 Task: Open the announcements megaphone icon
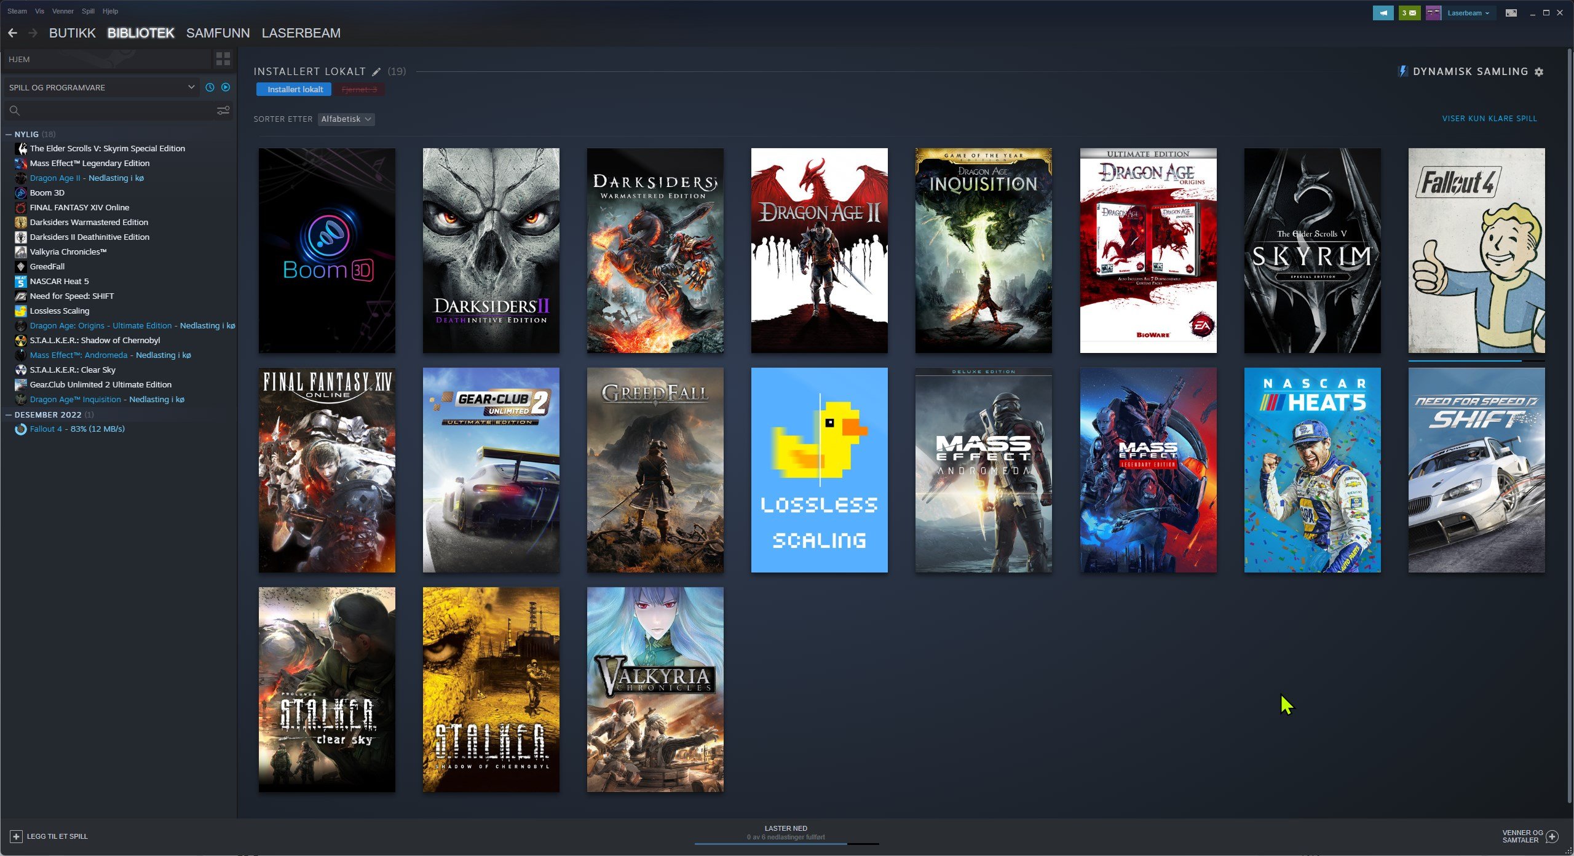tap(1383, 13)
